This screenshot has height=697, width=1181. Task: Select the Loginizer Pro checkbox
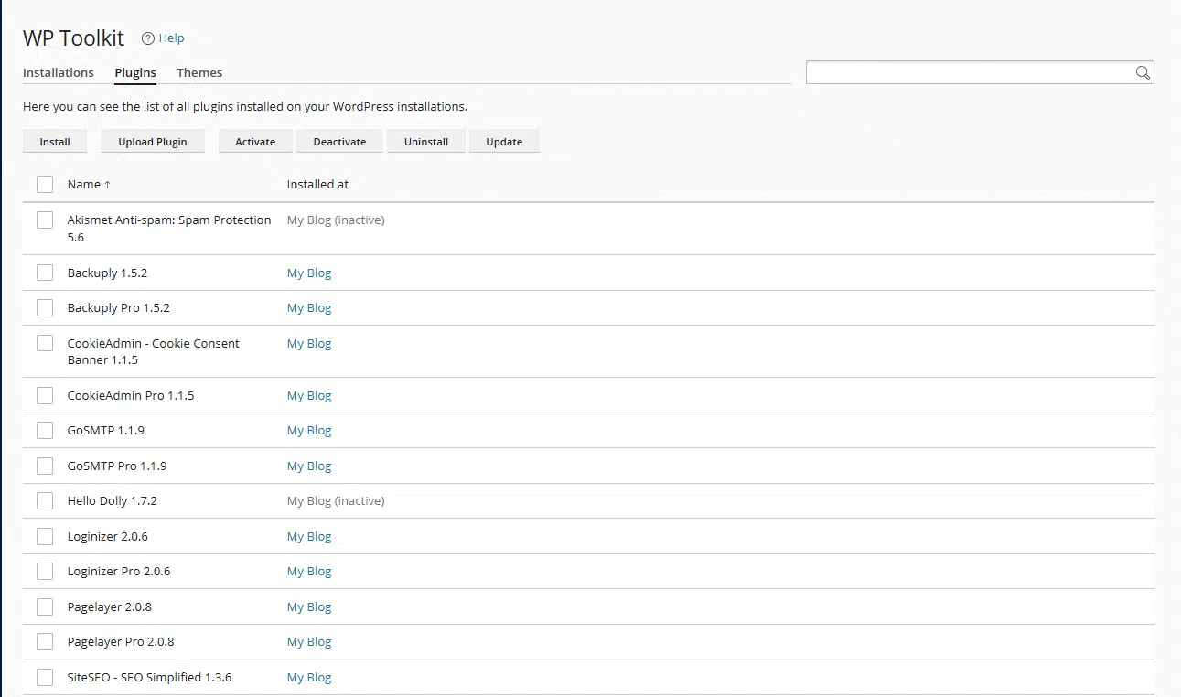point(45,571)
